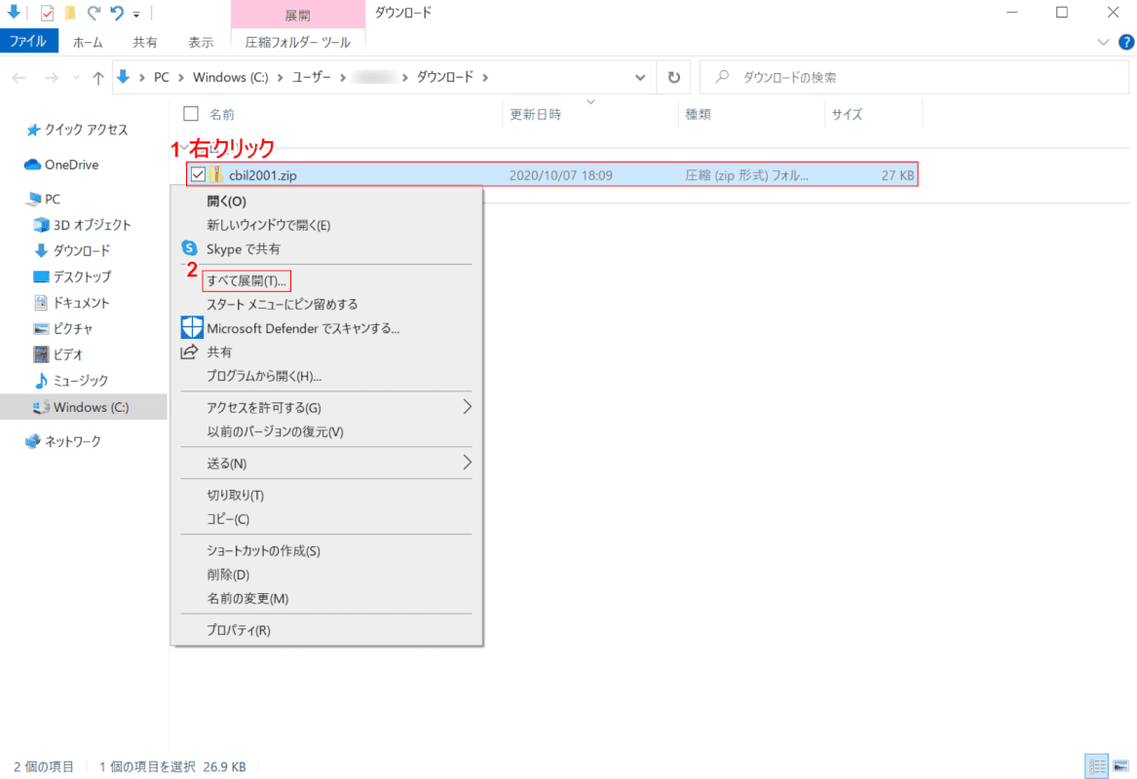This screenshot has width=1137, height=779.
Task: Expand the chevron after ダウンロード breadcrumb
Action: point(485,77)
